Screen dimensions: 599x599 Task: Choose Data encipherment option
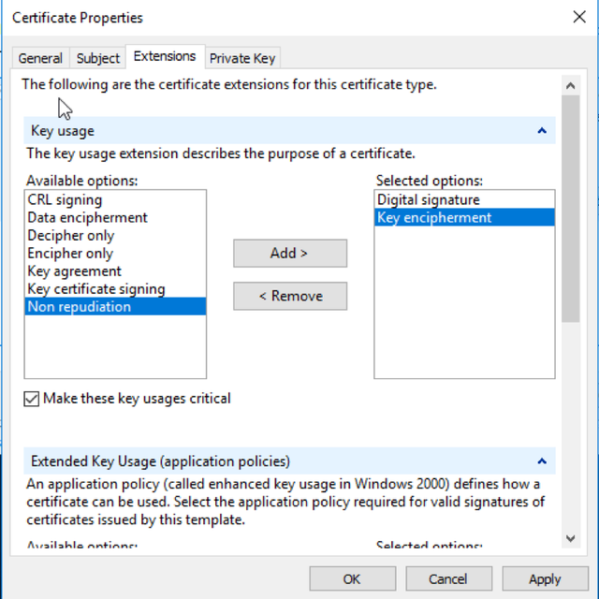[x=87, y=217]
